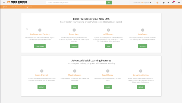The height and width of the screenshot is (103, 182).
Task: Open Create Users heading
Action: tap(74, 34)
